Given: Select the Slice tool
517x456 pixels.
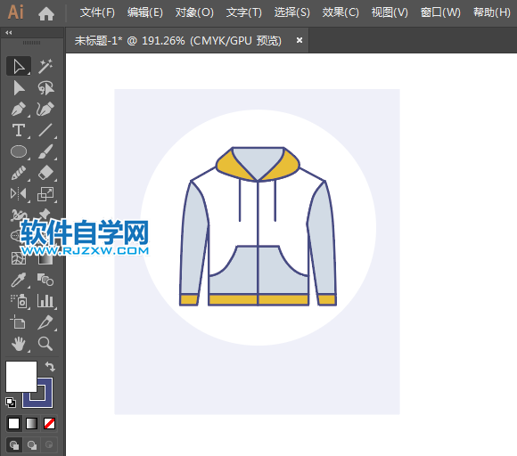Looking at the screenshot, I should coord(45,322).
